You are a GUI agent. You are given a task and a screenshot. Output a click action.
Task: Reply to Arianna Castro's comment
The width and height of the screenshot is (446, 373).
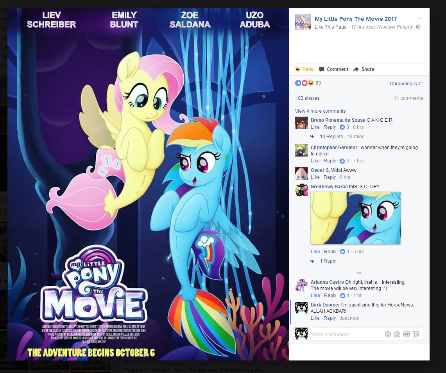pyautogui.click(x=330, y=295)
